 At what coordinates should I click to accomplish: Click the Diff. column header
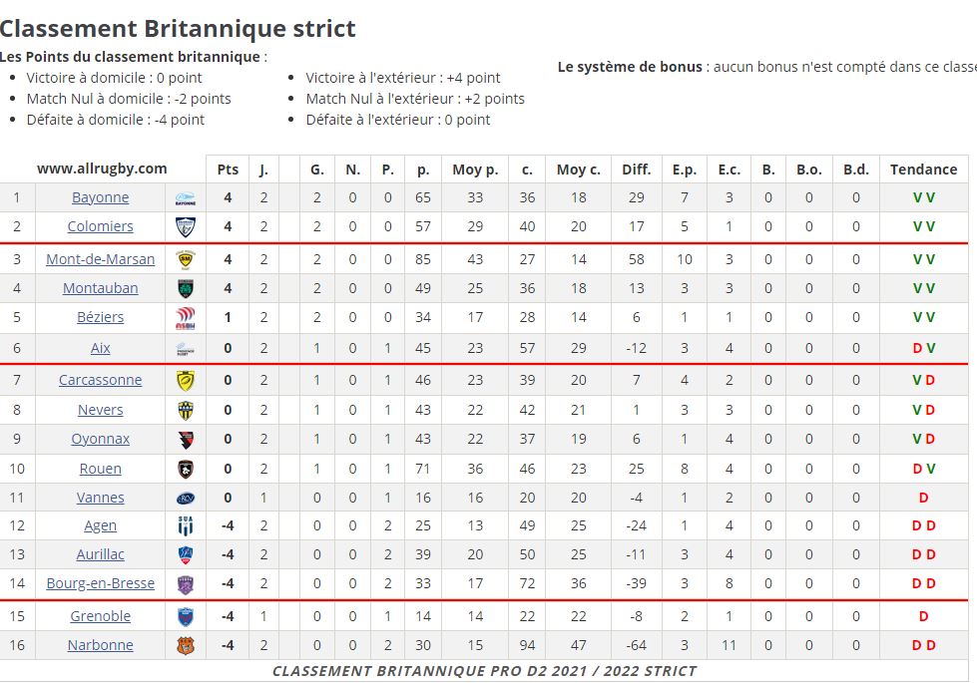pyautogui.click(x=636, y=170)
